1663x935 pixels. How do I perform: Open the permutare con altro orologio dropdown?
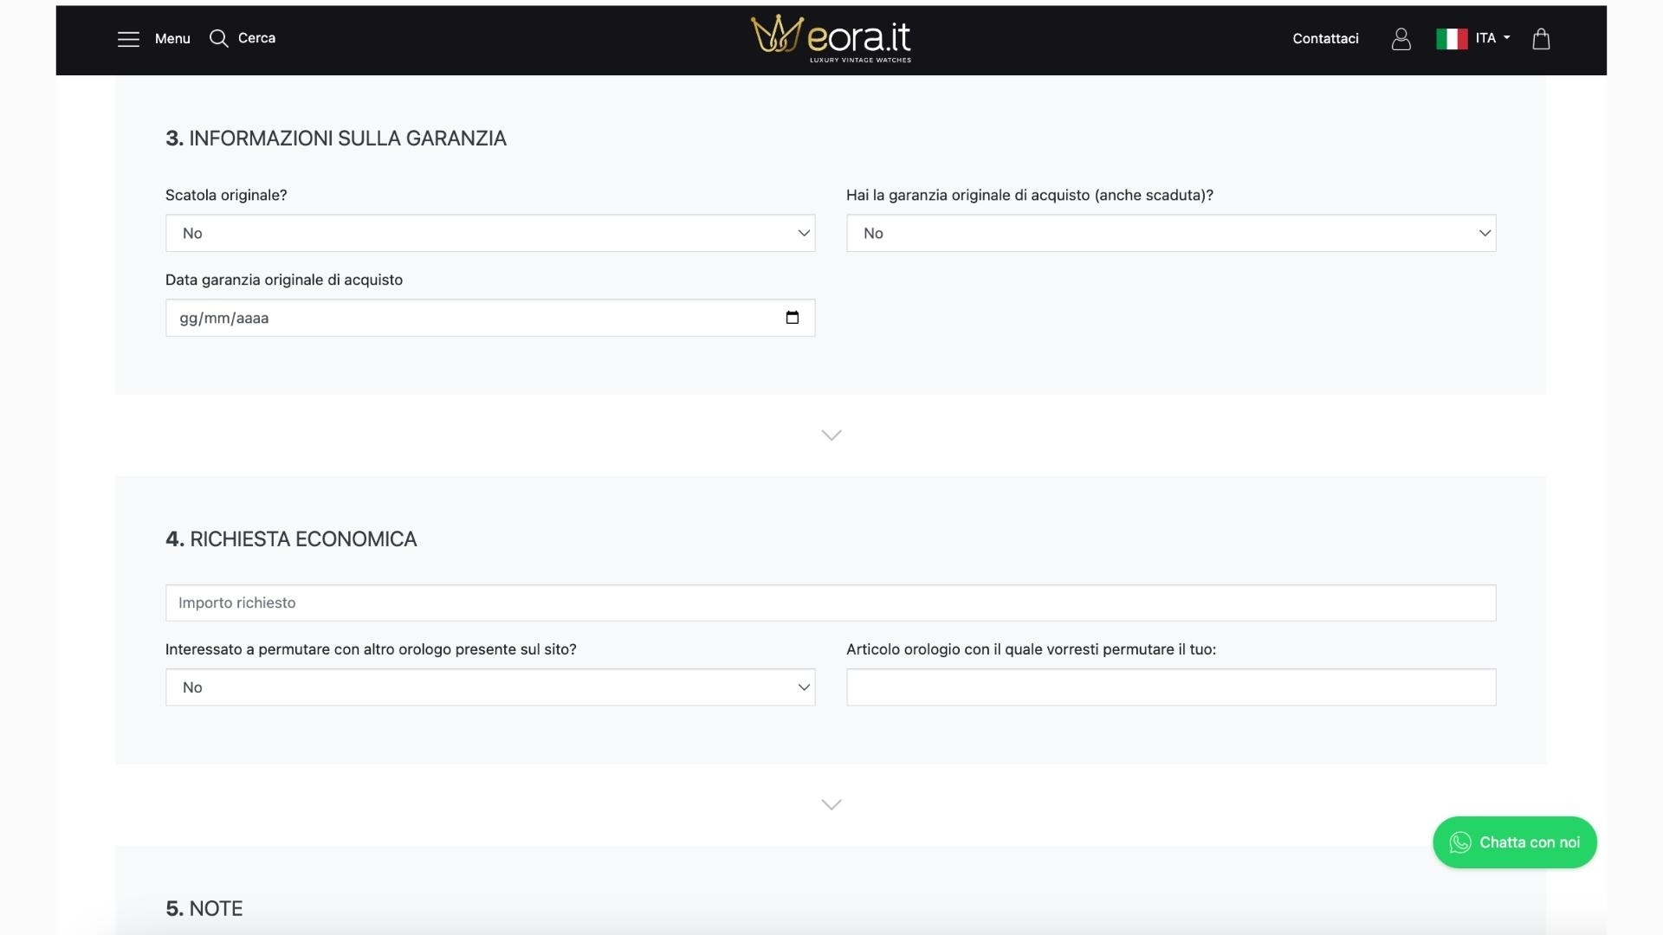[490, 687]
